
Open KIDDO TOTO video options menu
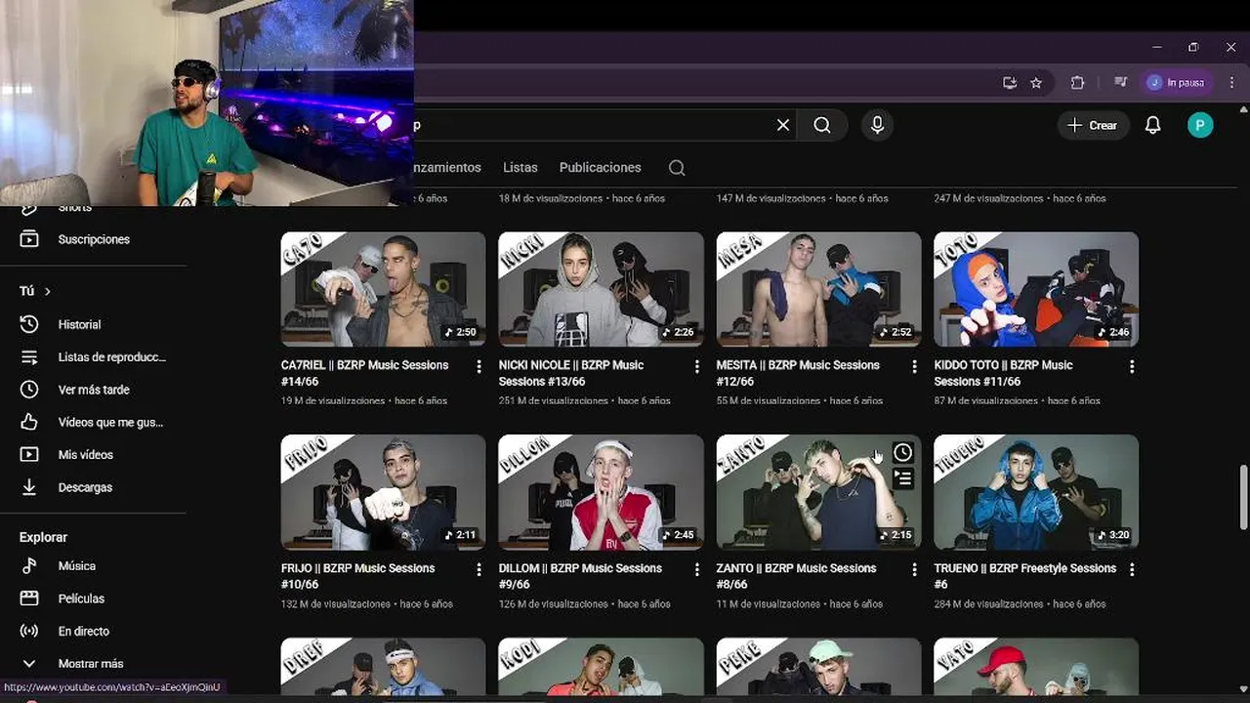click(1132, 367)
